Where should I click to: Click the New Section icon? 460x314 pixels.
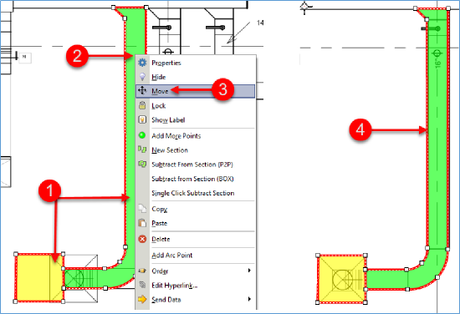142,149
